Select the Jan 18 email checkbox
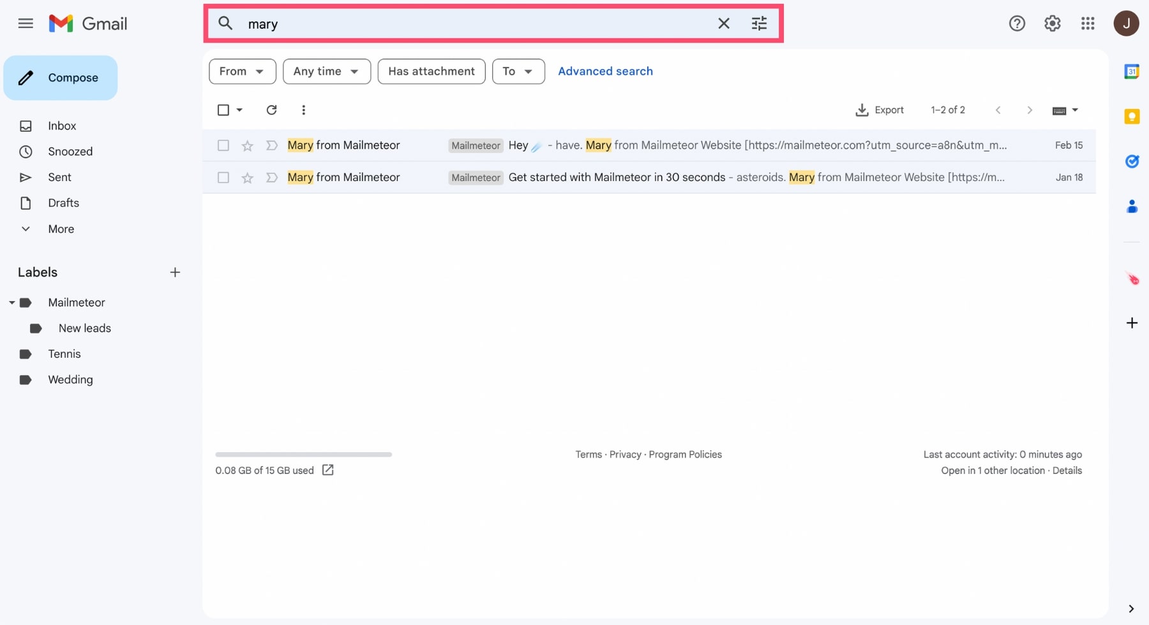This screenshot has width=1149, height=625. [223, 177]
